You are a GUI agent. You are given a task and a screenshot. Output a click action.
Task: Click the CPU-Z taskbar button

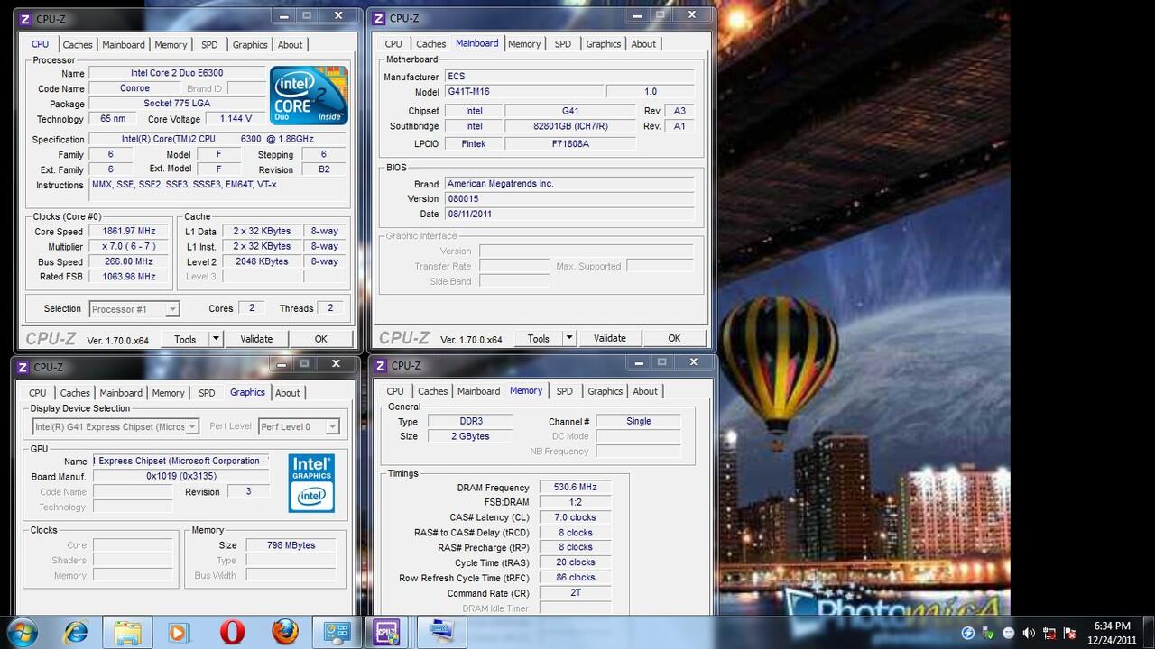[388, 633]
